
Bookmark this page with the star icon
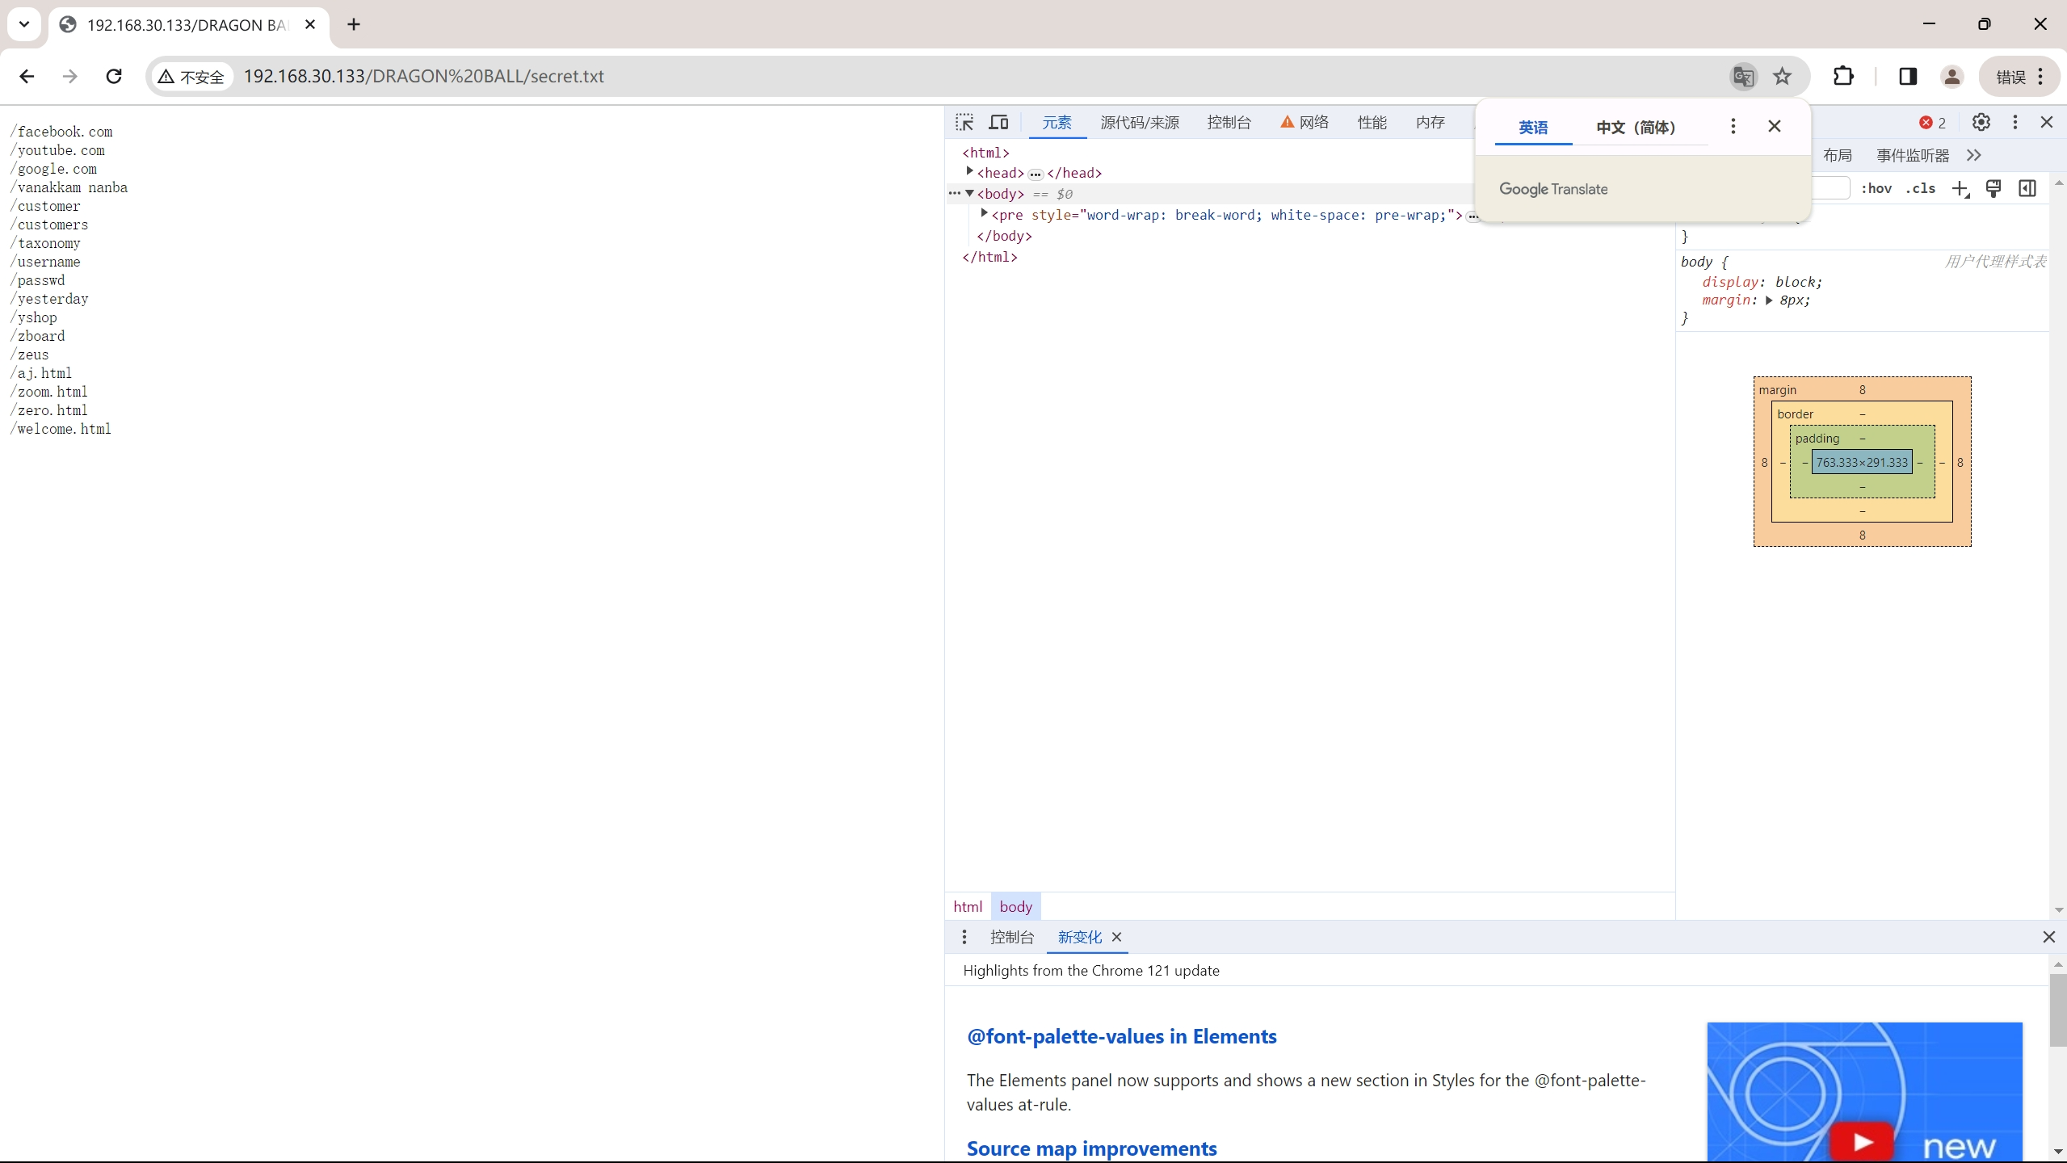tap(1783, 77)
